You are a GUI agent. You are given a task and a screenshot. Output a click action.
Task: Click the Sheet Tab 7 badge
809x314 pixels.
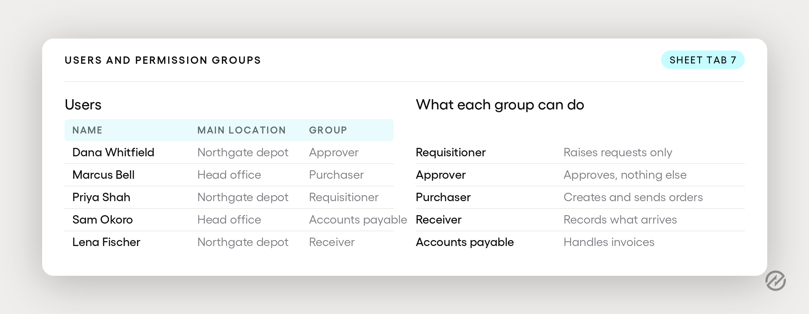tap(703, 60)
